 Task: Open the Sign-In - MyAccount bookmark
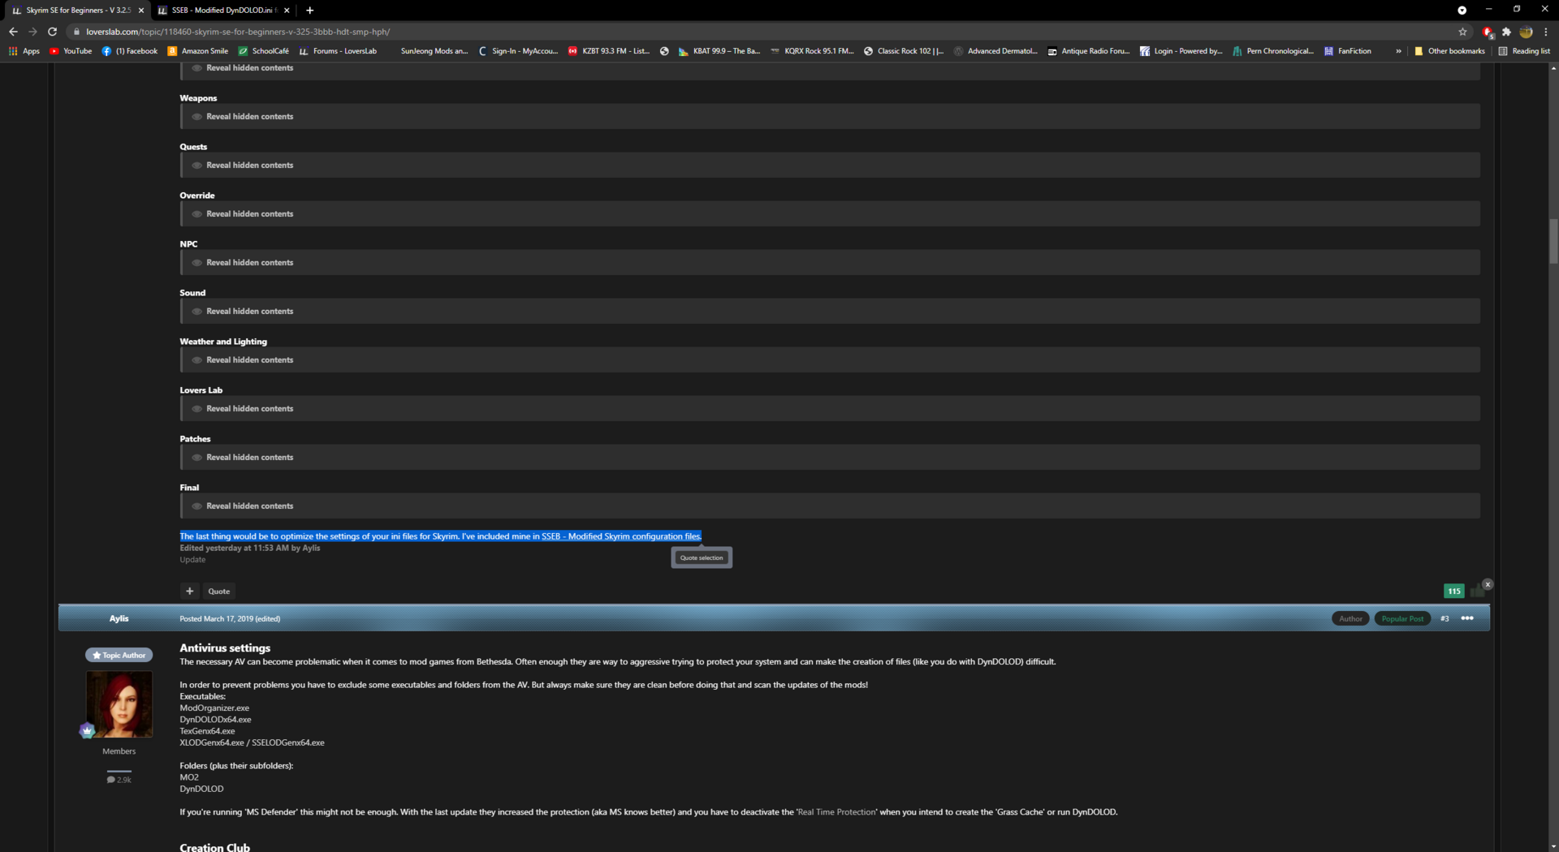[x=518, y=51]
